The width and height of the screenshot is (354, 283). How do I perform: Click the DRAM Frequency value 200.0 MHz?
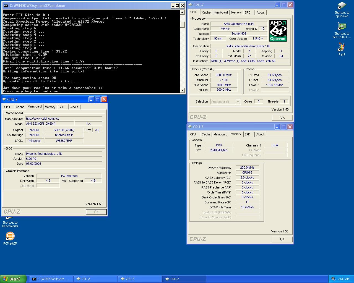coord(247,167)
